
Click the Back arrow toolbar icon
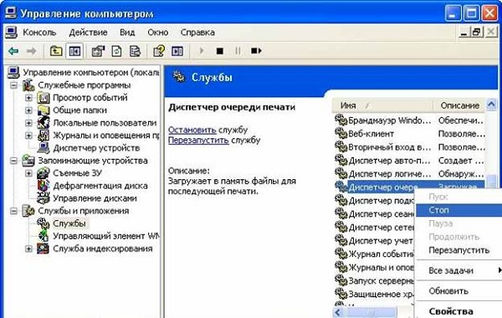point(13,51)
